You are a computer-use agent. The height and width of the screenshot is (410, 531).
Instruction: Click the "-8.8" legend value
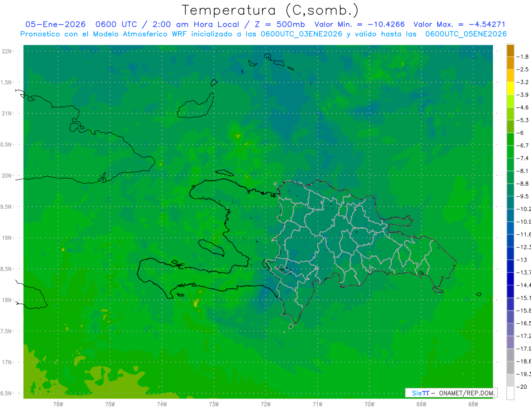(523, 184)
